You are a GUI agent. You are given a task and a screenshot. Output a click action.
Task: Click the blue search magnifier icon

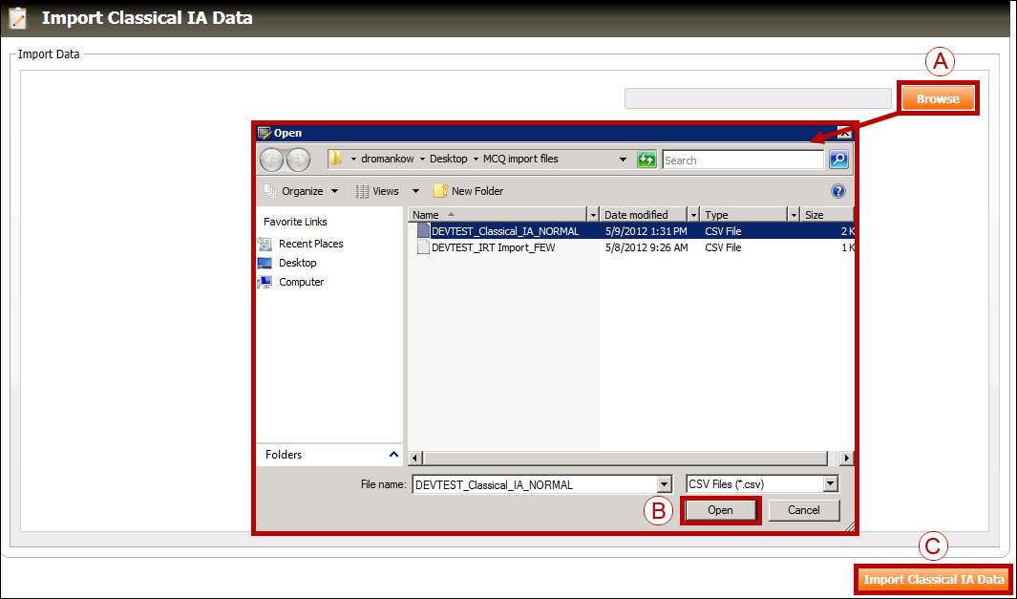point(837,160)
